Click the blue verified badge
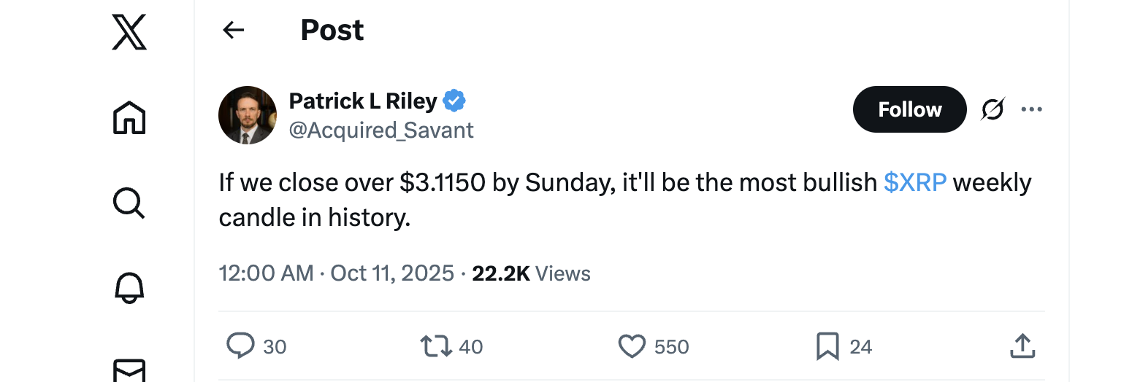Screen dimensions: 1132x382 [455, 101]
